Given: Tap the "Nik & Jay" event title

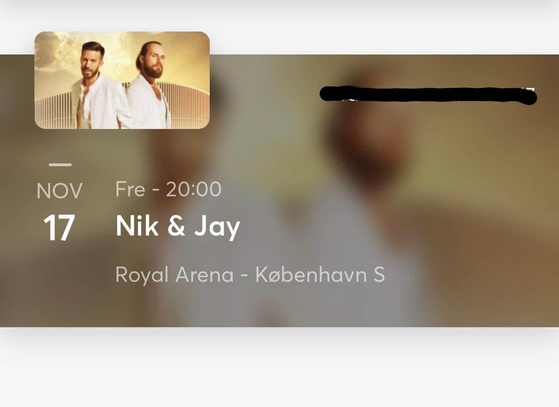Looking at the screenshot, I should (178, 226).
